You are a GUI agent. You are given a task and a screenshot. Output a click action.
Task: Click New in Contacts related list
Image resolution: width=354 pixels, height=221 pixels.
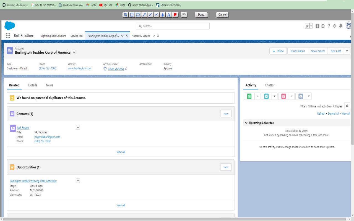pos(226,114)
